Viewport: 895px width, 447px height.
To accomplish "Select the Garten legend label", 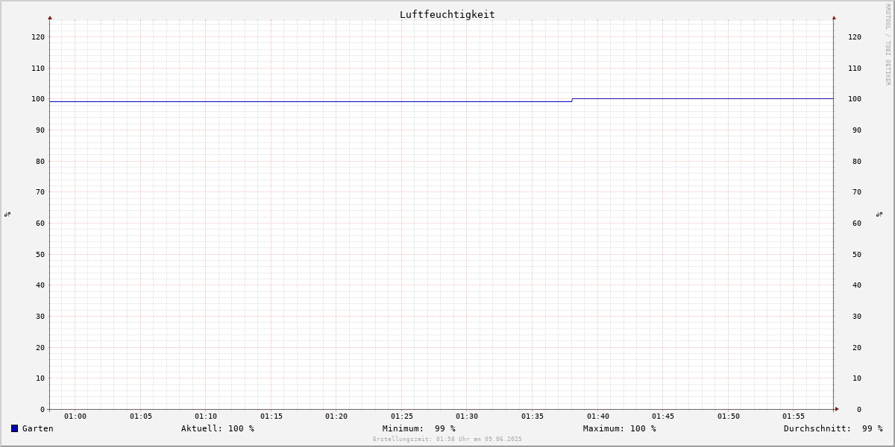I will [37, 428].
